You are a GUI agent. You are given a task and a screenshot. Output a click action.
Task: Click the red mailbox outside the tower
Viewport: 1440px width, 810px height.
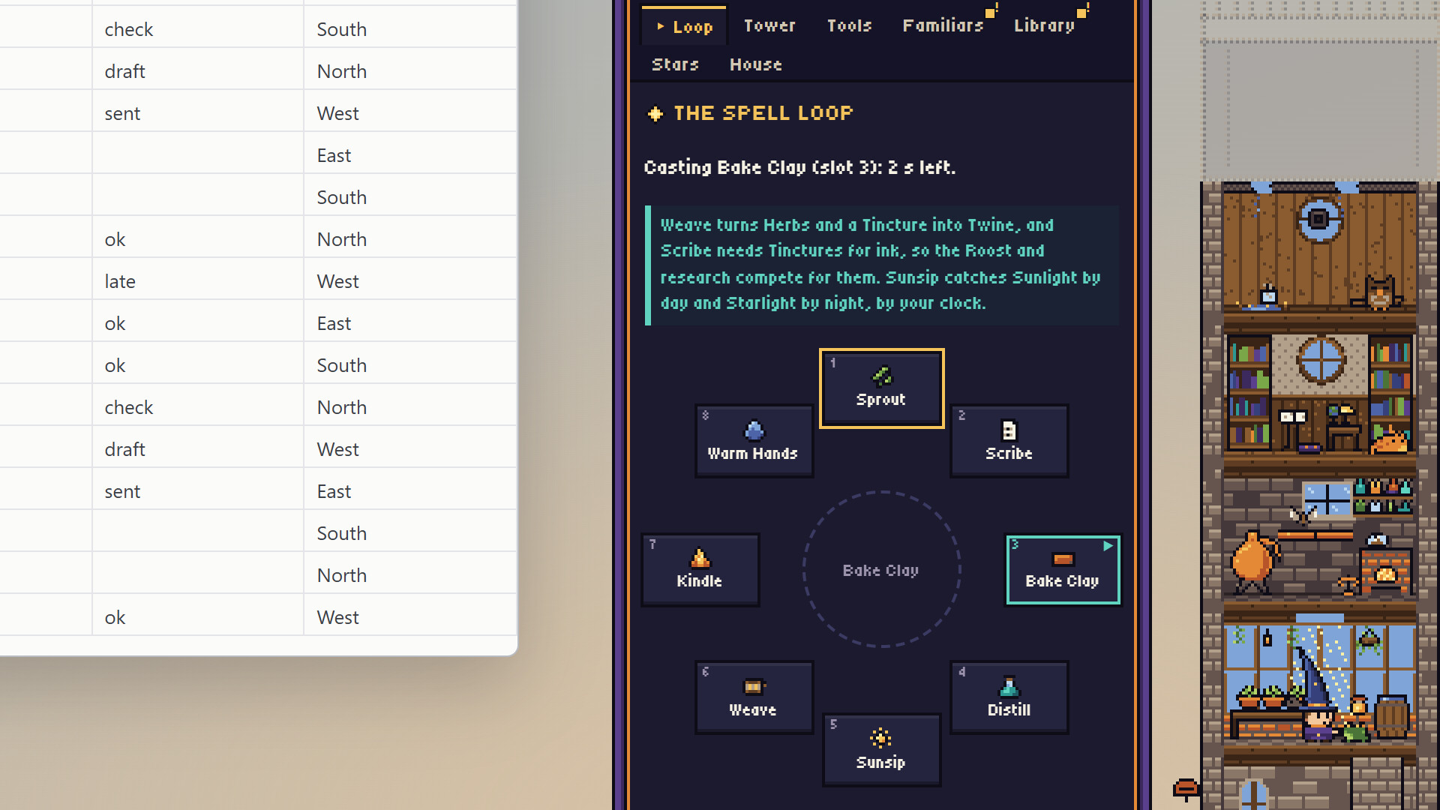pos(1186,789)
